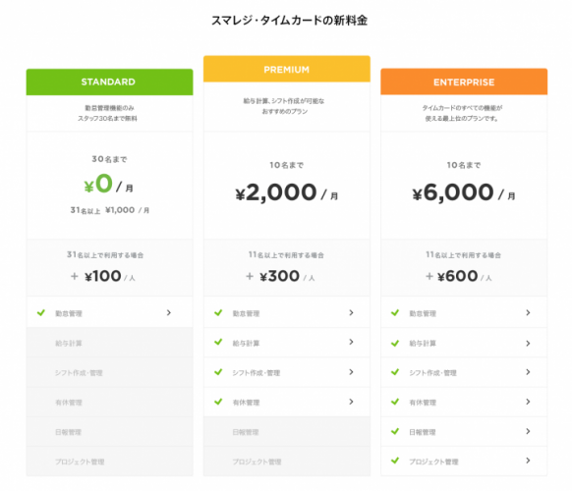
Task: Click the checkmark beside ENTERPRISE 日報管理
Action: [x=395, y=431]
